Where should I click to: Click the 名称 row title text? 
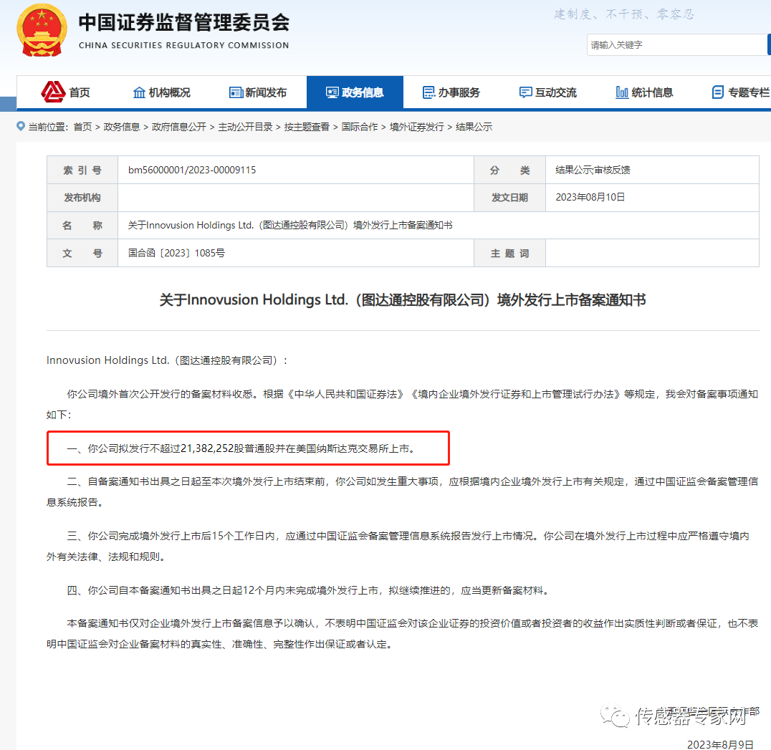(x=290, y=225)
